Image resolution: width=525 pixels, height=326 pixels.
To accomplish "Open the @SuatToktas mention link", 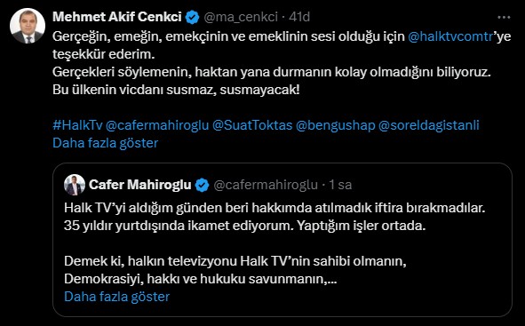I will [252, 125].
